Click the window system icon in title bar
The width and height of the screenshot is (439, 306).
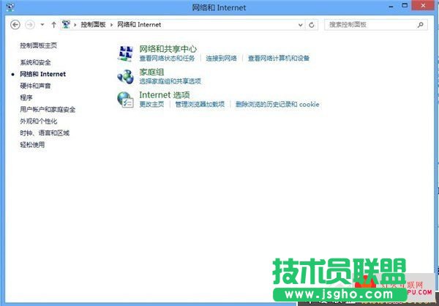(x=10, y=7)
